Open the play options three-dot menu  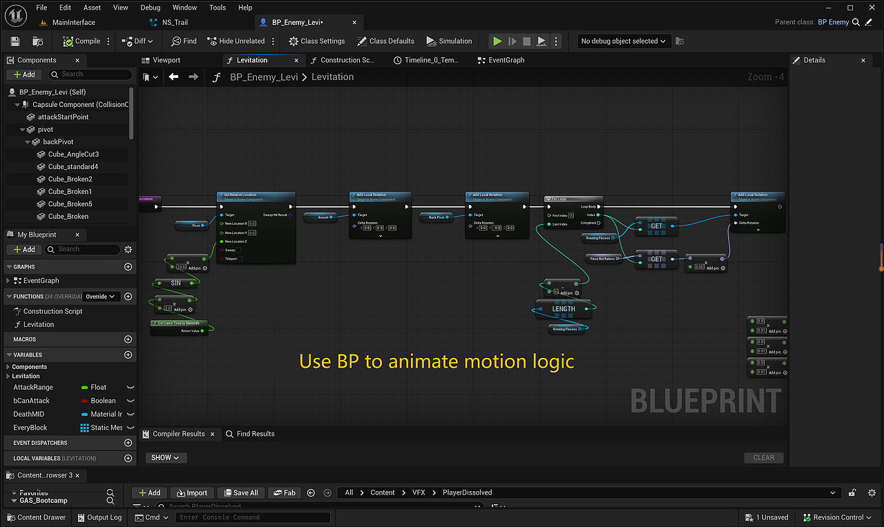click(556, 41)
